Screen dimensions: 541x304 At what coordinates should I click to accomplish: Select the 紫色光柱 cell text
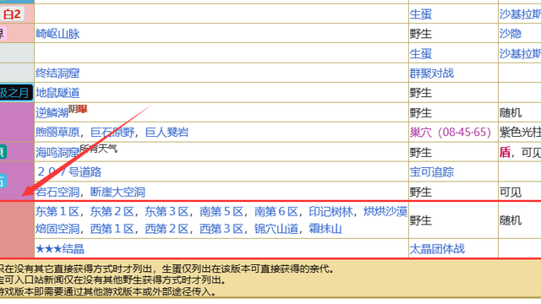coord(520,132)
